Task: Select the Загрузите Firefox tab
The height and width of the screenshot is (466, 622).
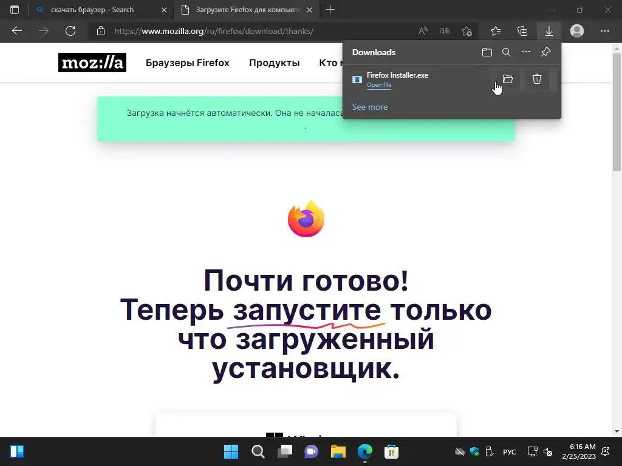Action: pyautogui.click(x=246, y=10)
